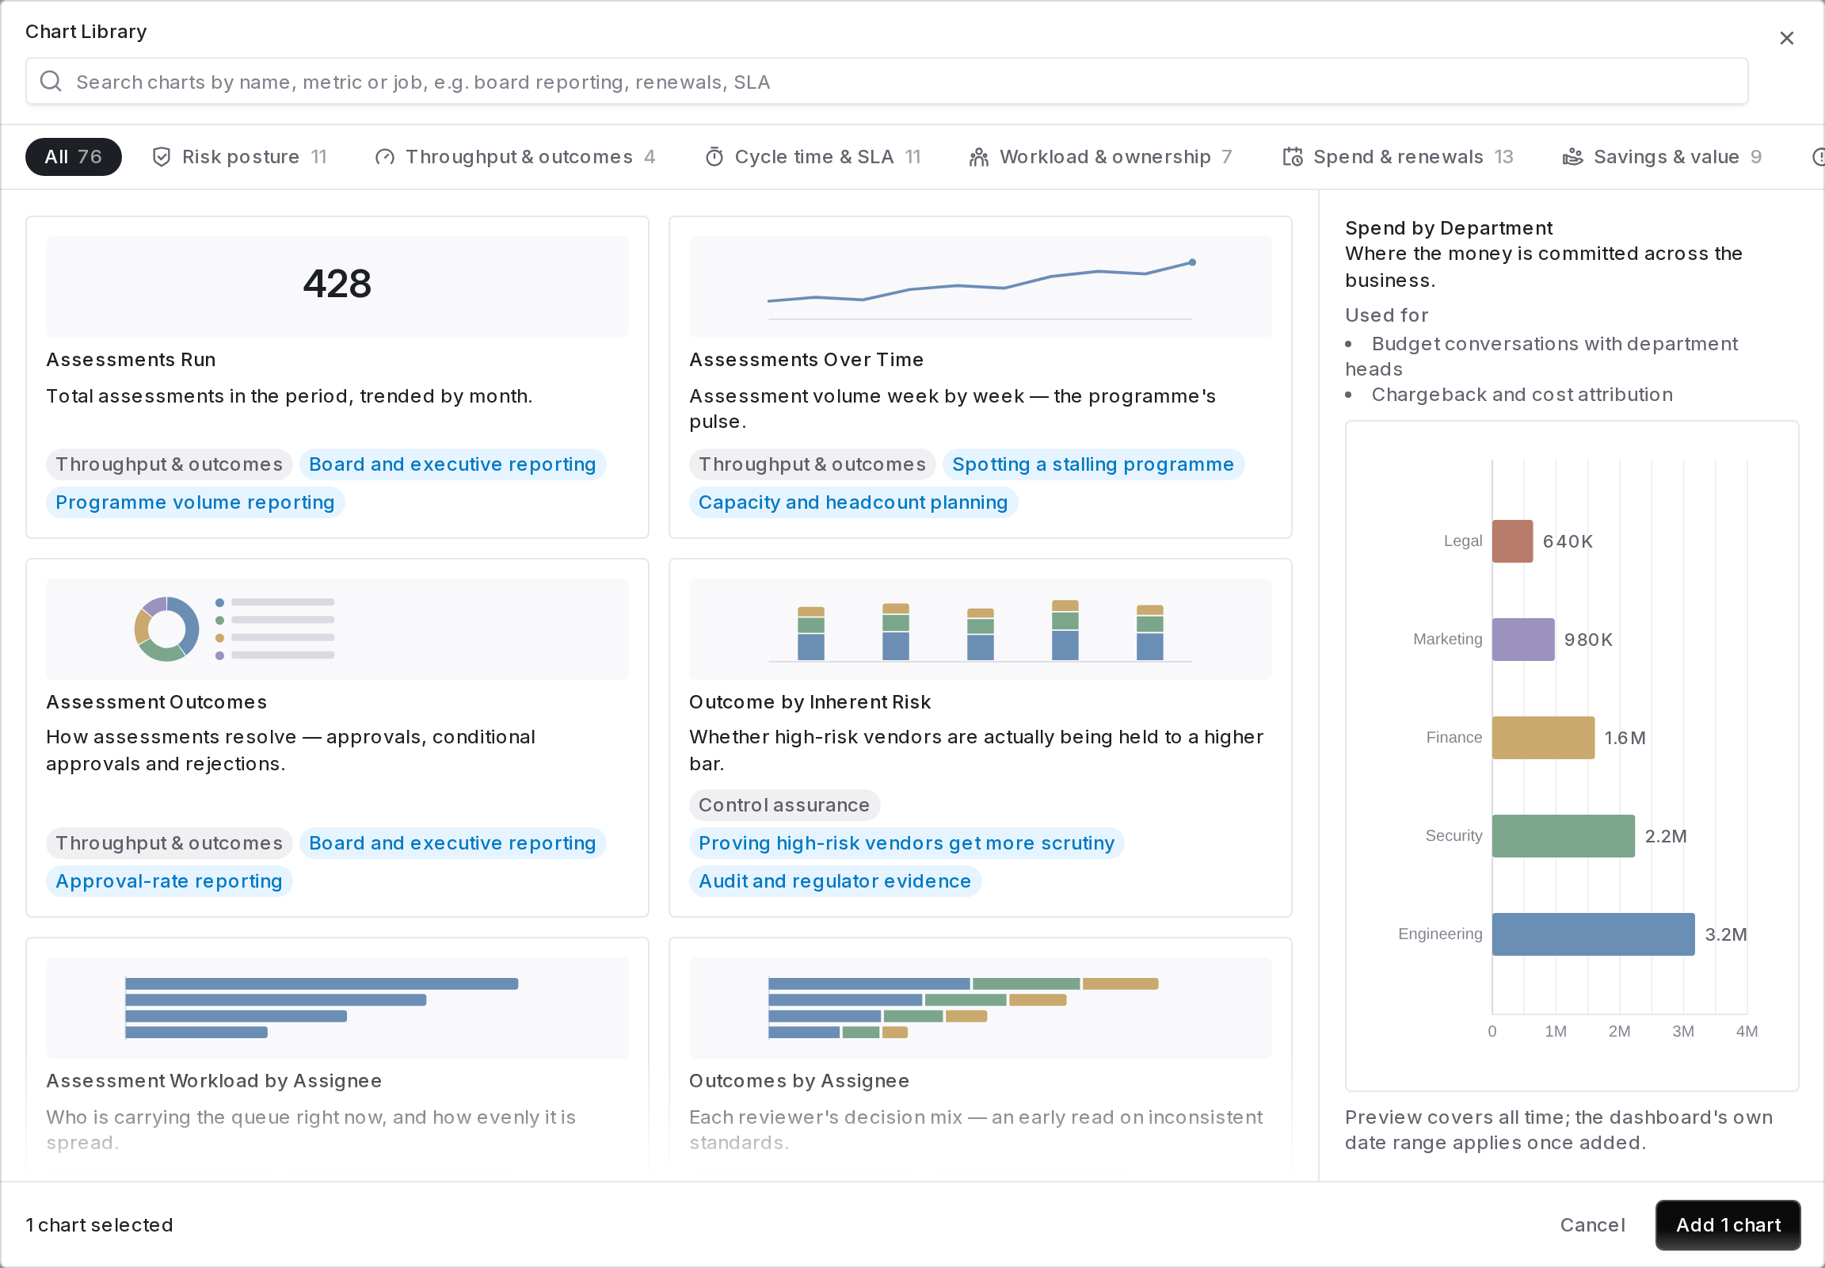Viewport: 1825px width, 1268px height.
Task: Click Cancel button
Action: coord(1592,1225)
